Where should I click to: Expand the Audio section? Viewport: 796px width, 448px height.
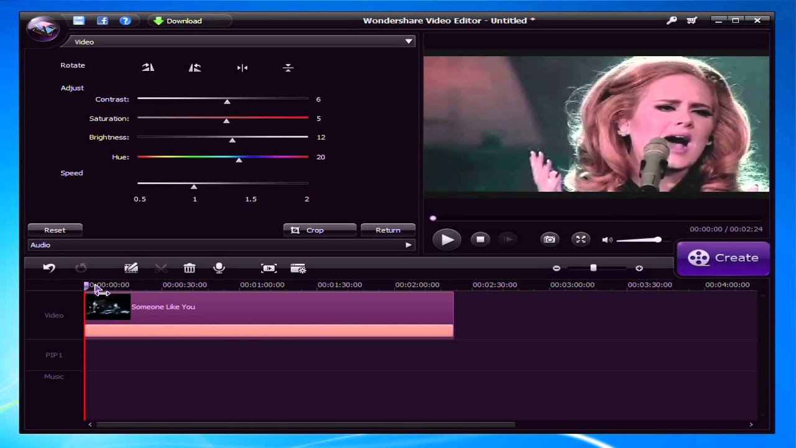pos(409,245)
